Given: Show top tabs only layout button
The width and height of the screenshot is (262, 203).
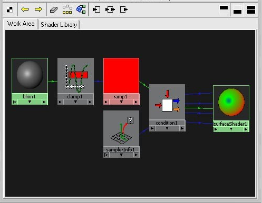Looking at the screenshot, I should coord(224,9).
